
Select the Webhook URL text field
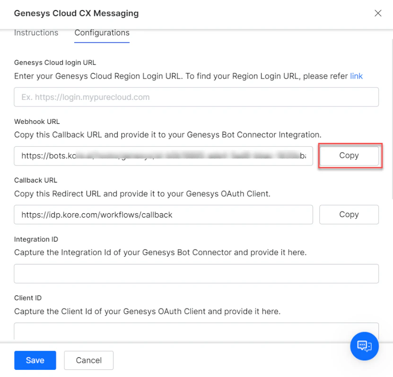click(164, 156)
